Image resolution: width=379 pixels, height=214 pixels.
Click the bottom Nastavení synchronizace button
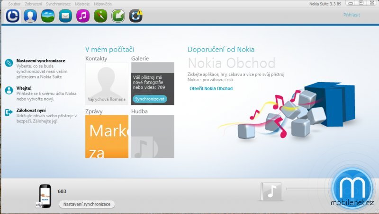[x=87, y=204]
